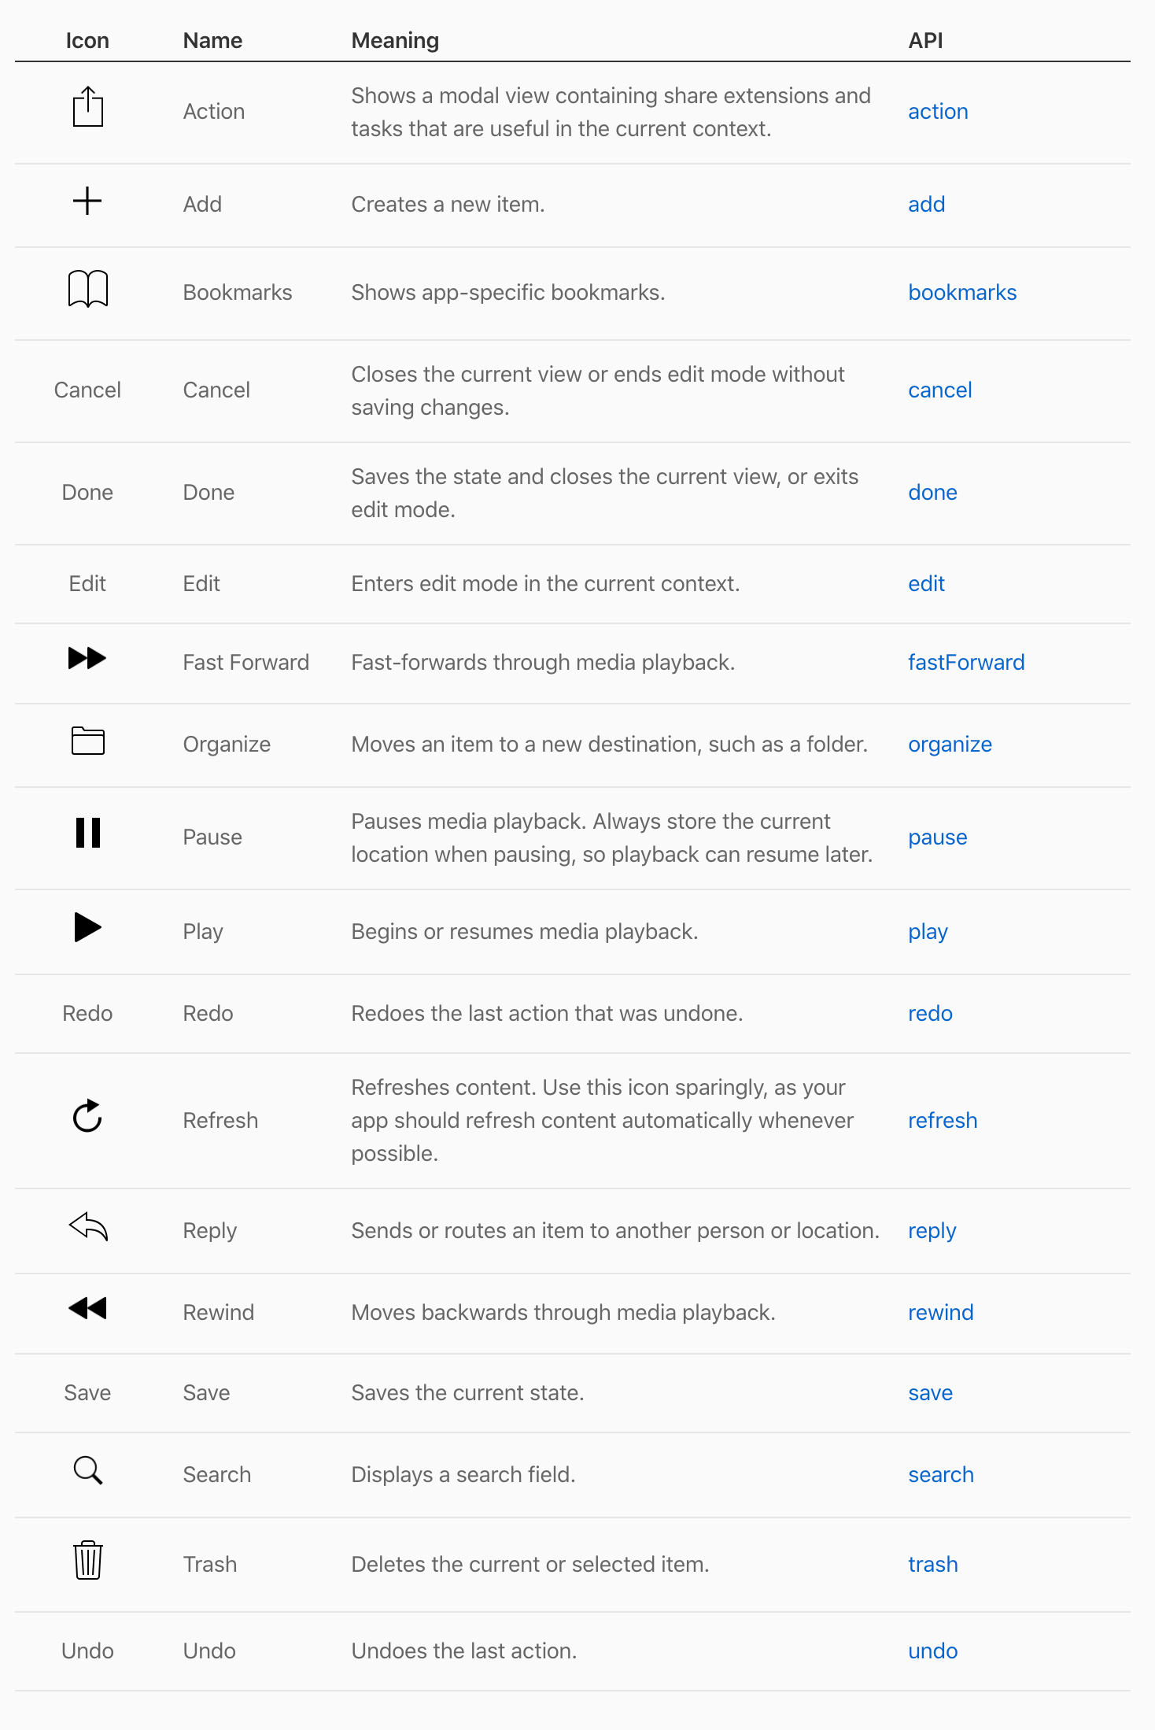
Task: Click the Refresh circular arrow icon
Action: pyautogui.click(x=87, y=1115)
